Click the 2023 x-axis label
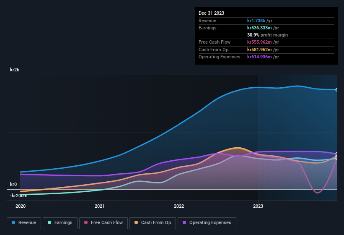This screenshot has height=235, width=344. point(258,206)
